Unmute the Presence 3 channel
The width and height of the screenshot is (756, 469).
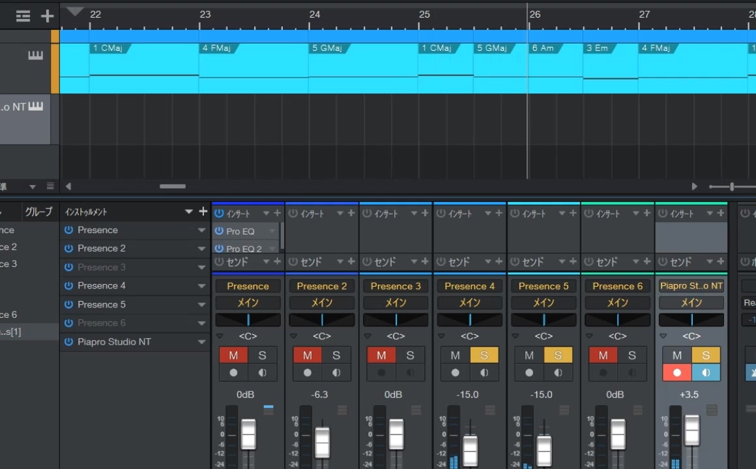[x=381, y=355]
